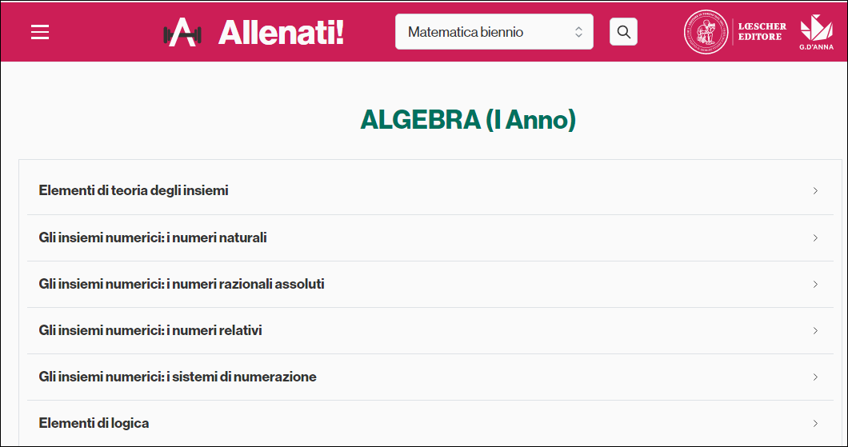This screenshot has height=447, width=848.
Task: Click chevron arrow for sistemi di numerazione
Action: 815,377
